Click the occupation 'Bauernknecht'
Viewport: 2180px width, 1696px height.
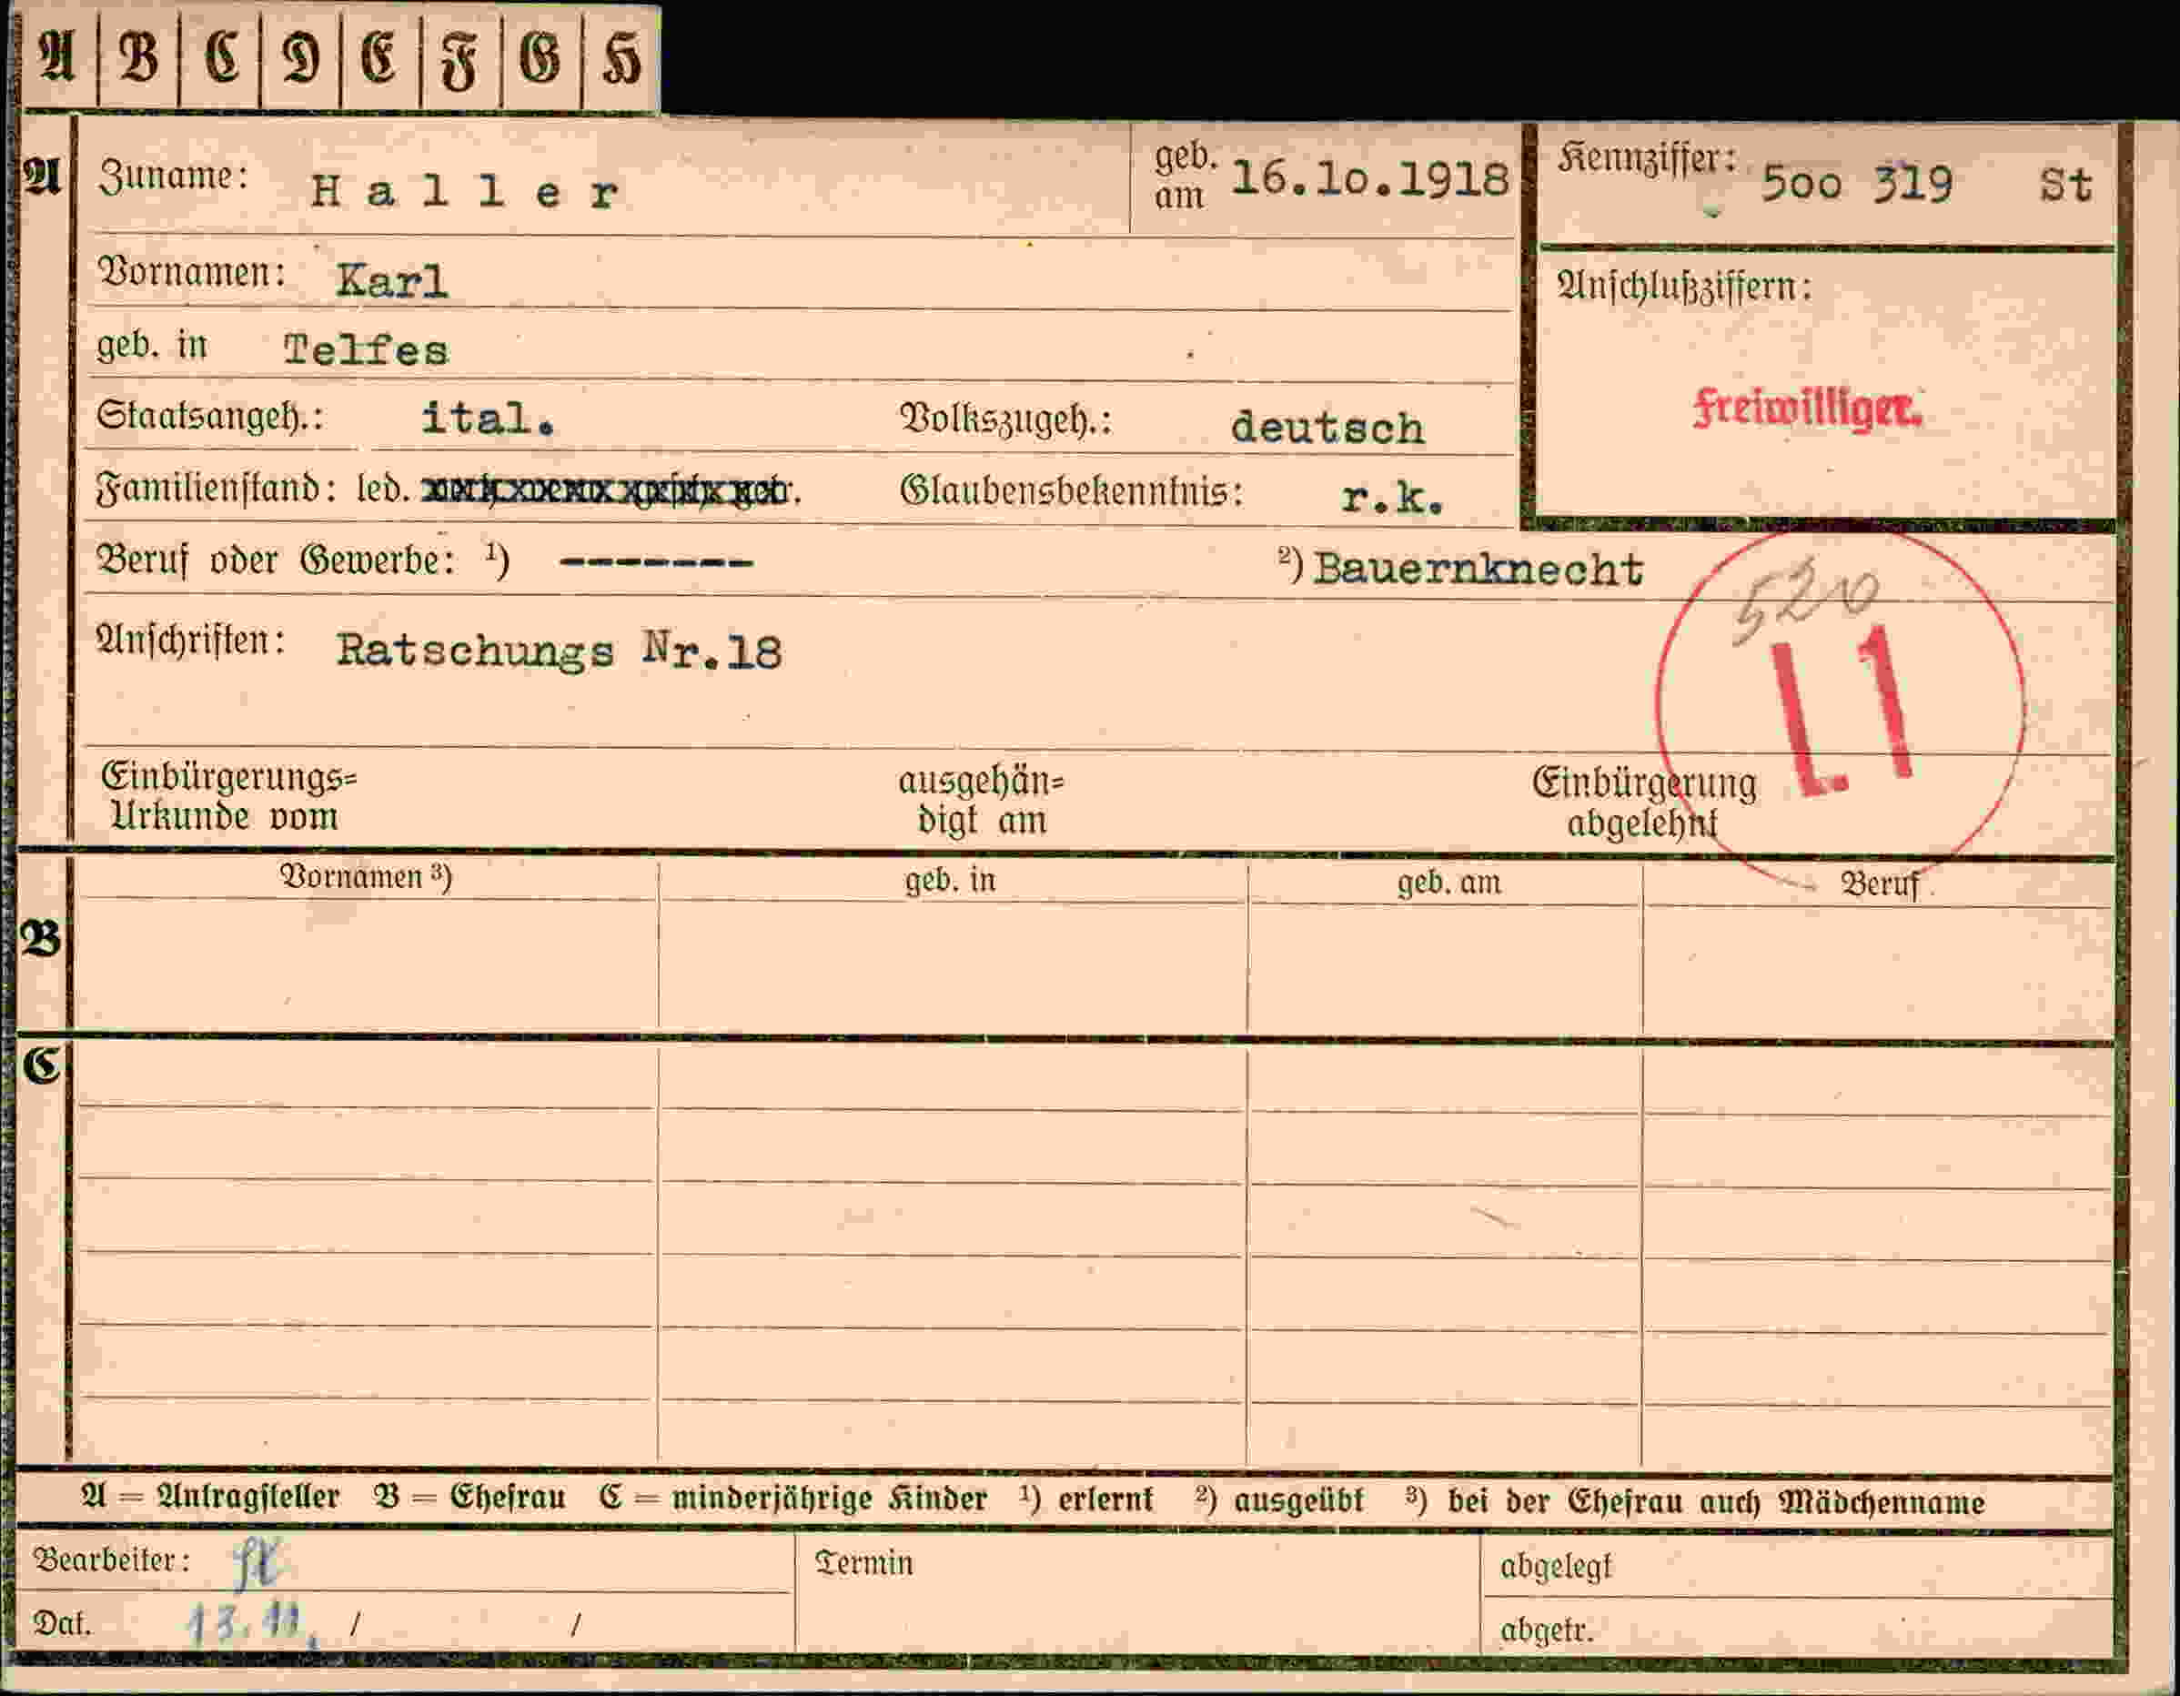coord(1479,569)
